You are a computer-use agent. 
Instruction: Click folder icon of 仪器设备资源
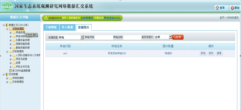tap(14, 40)
